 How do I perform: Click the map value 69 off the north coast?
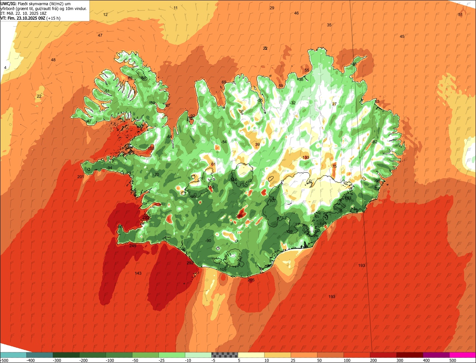click(224, 82)
